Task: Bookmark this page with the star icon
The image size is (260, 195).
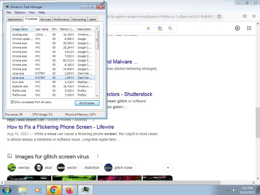Action: pyautogui.click(x=219, y=16)
